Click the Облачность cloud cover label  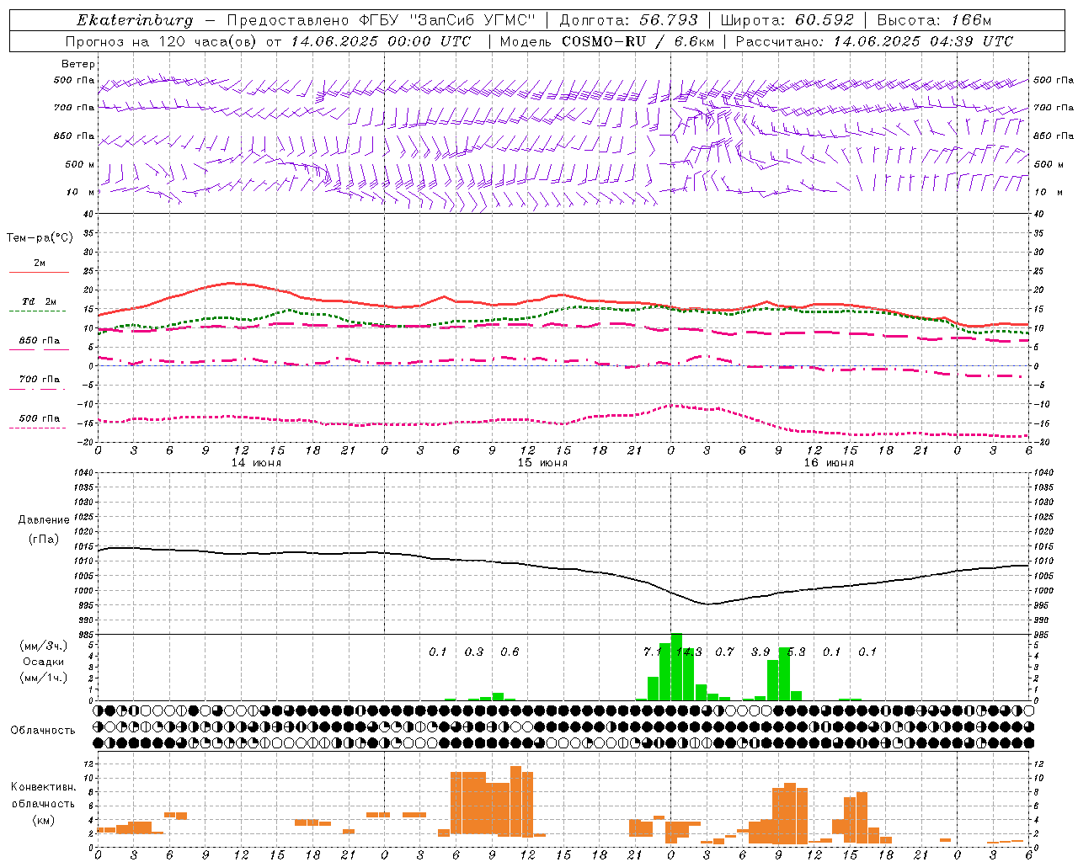[x=43, y=731]
